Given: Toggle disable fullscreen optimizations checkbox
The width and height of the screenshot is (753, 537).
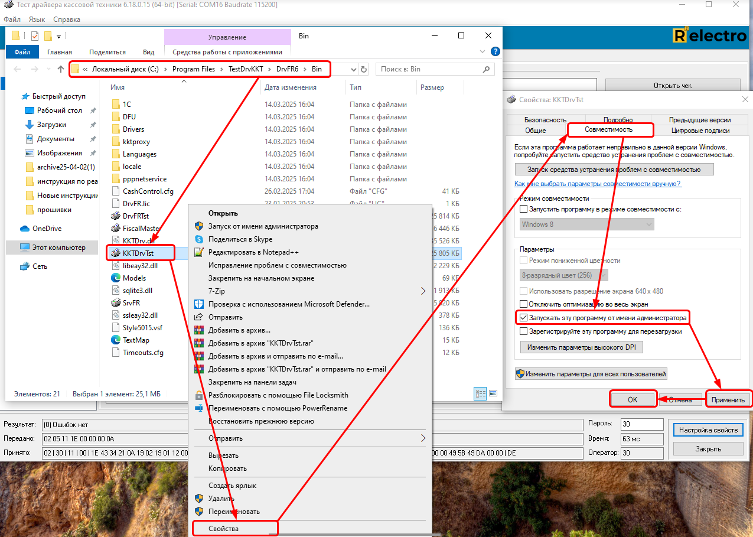Looking at the screenshot, I should tap(523, 304).
